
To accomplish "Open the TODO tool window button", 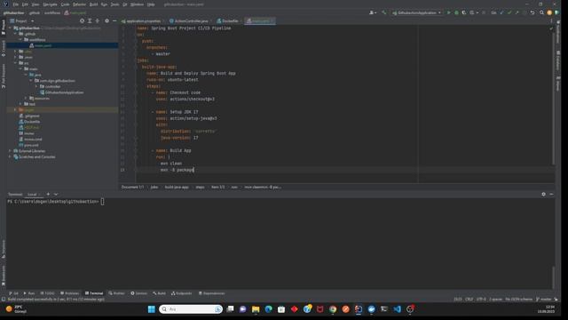I will click(47, 293).
